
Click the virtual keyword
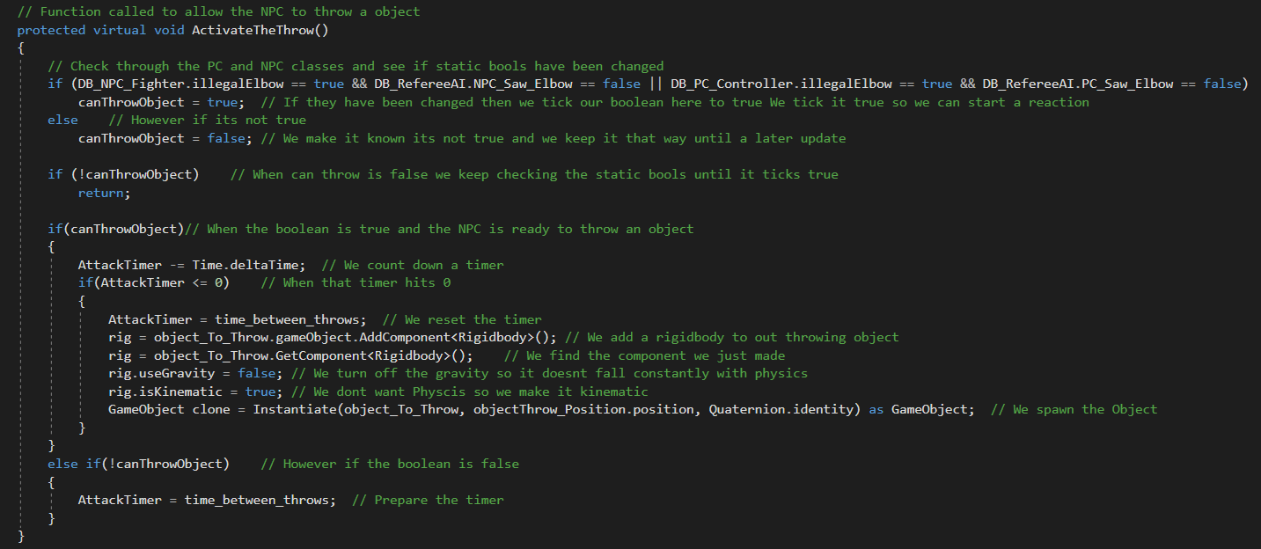tap(120, 30)
